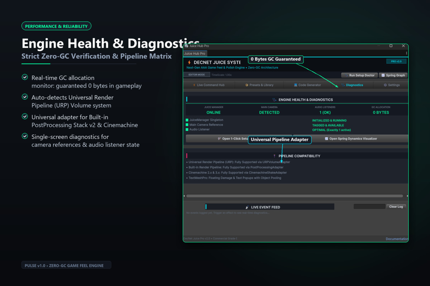Go to the Settings tab
Viewport: 430px width, 286px height.
point(391,85)
